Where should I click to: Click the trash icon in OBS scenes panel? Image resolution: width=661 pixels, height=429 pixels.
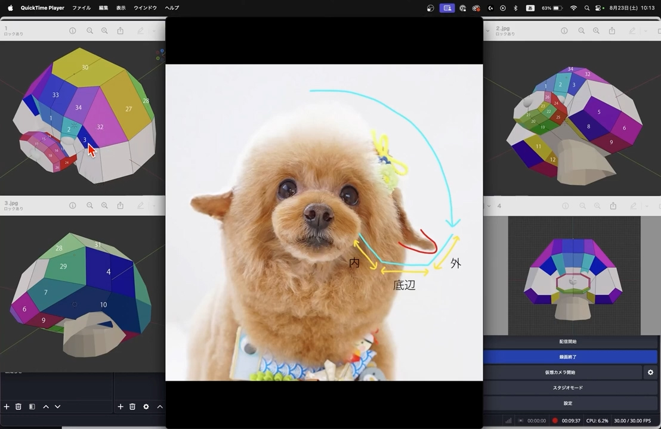[18, 406]
